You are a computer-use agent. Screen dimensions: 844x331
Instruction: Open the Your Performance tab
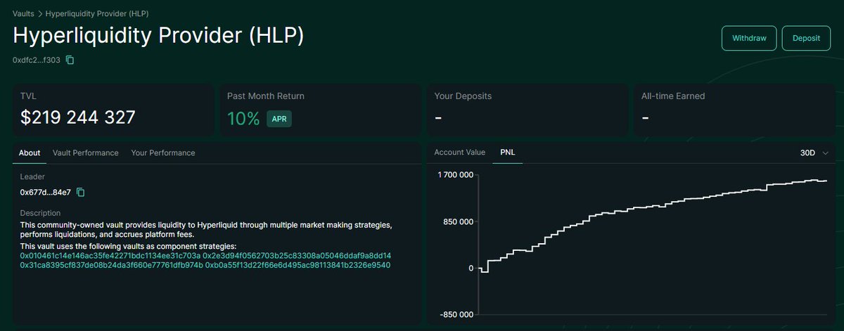coord(163,152)
